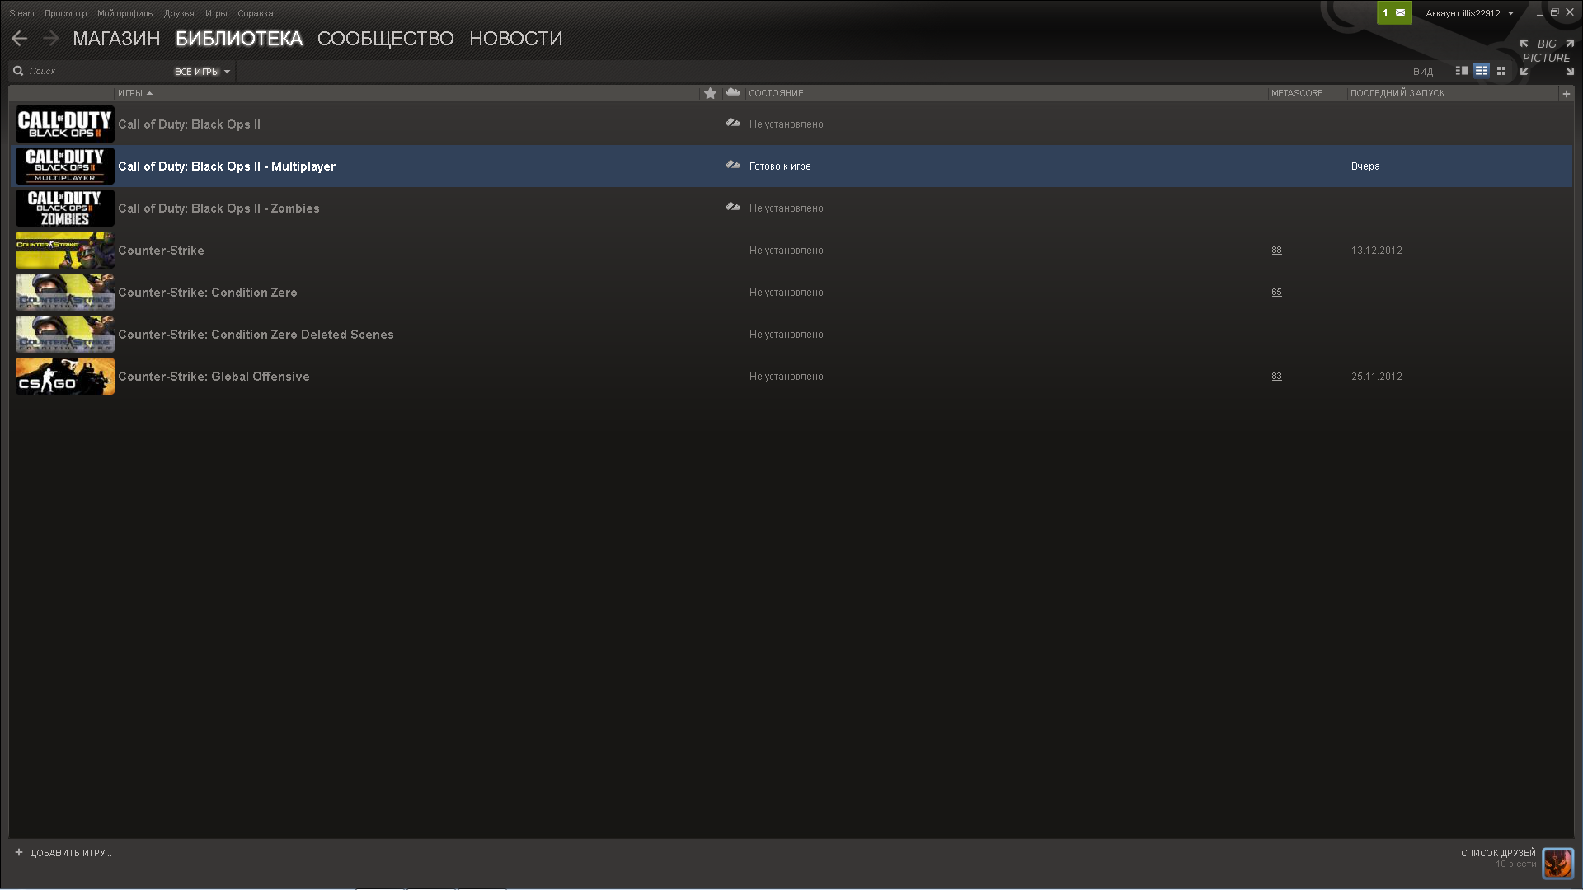Open friends list avatar icon
Image resolution: width=1583 pixels, height=890 pixels.
pos(1557,864)
